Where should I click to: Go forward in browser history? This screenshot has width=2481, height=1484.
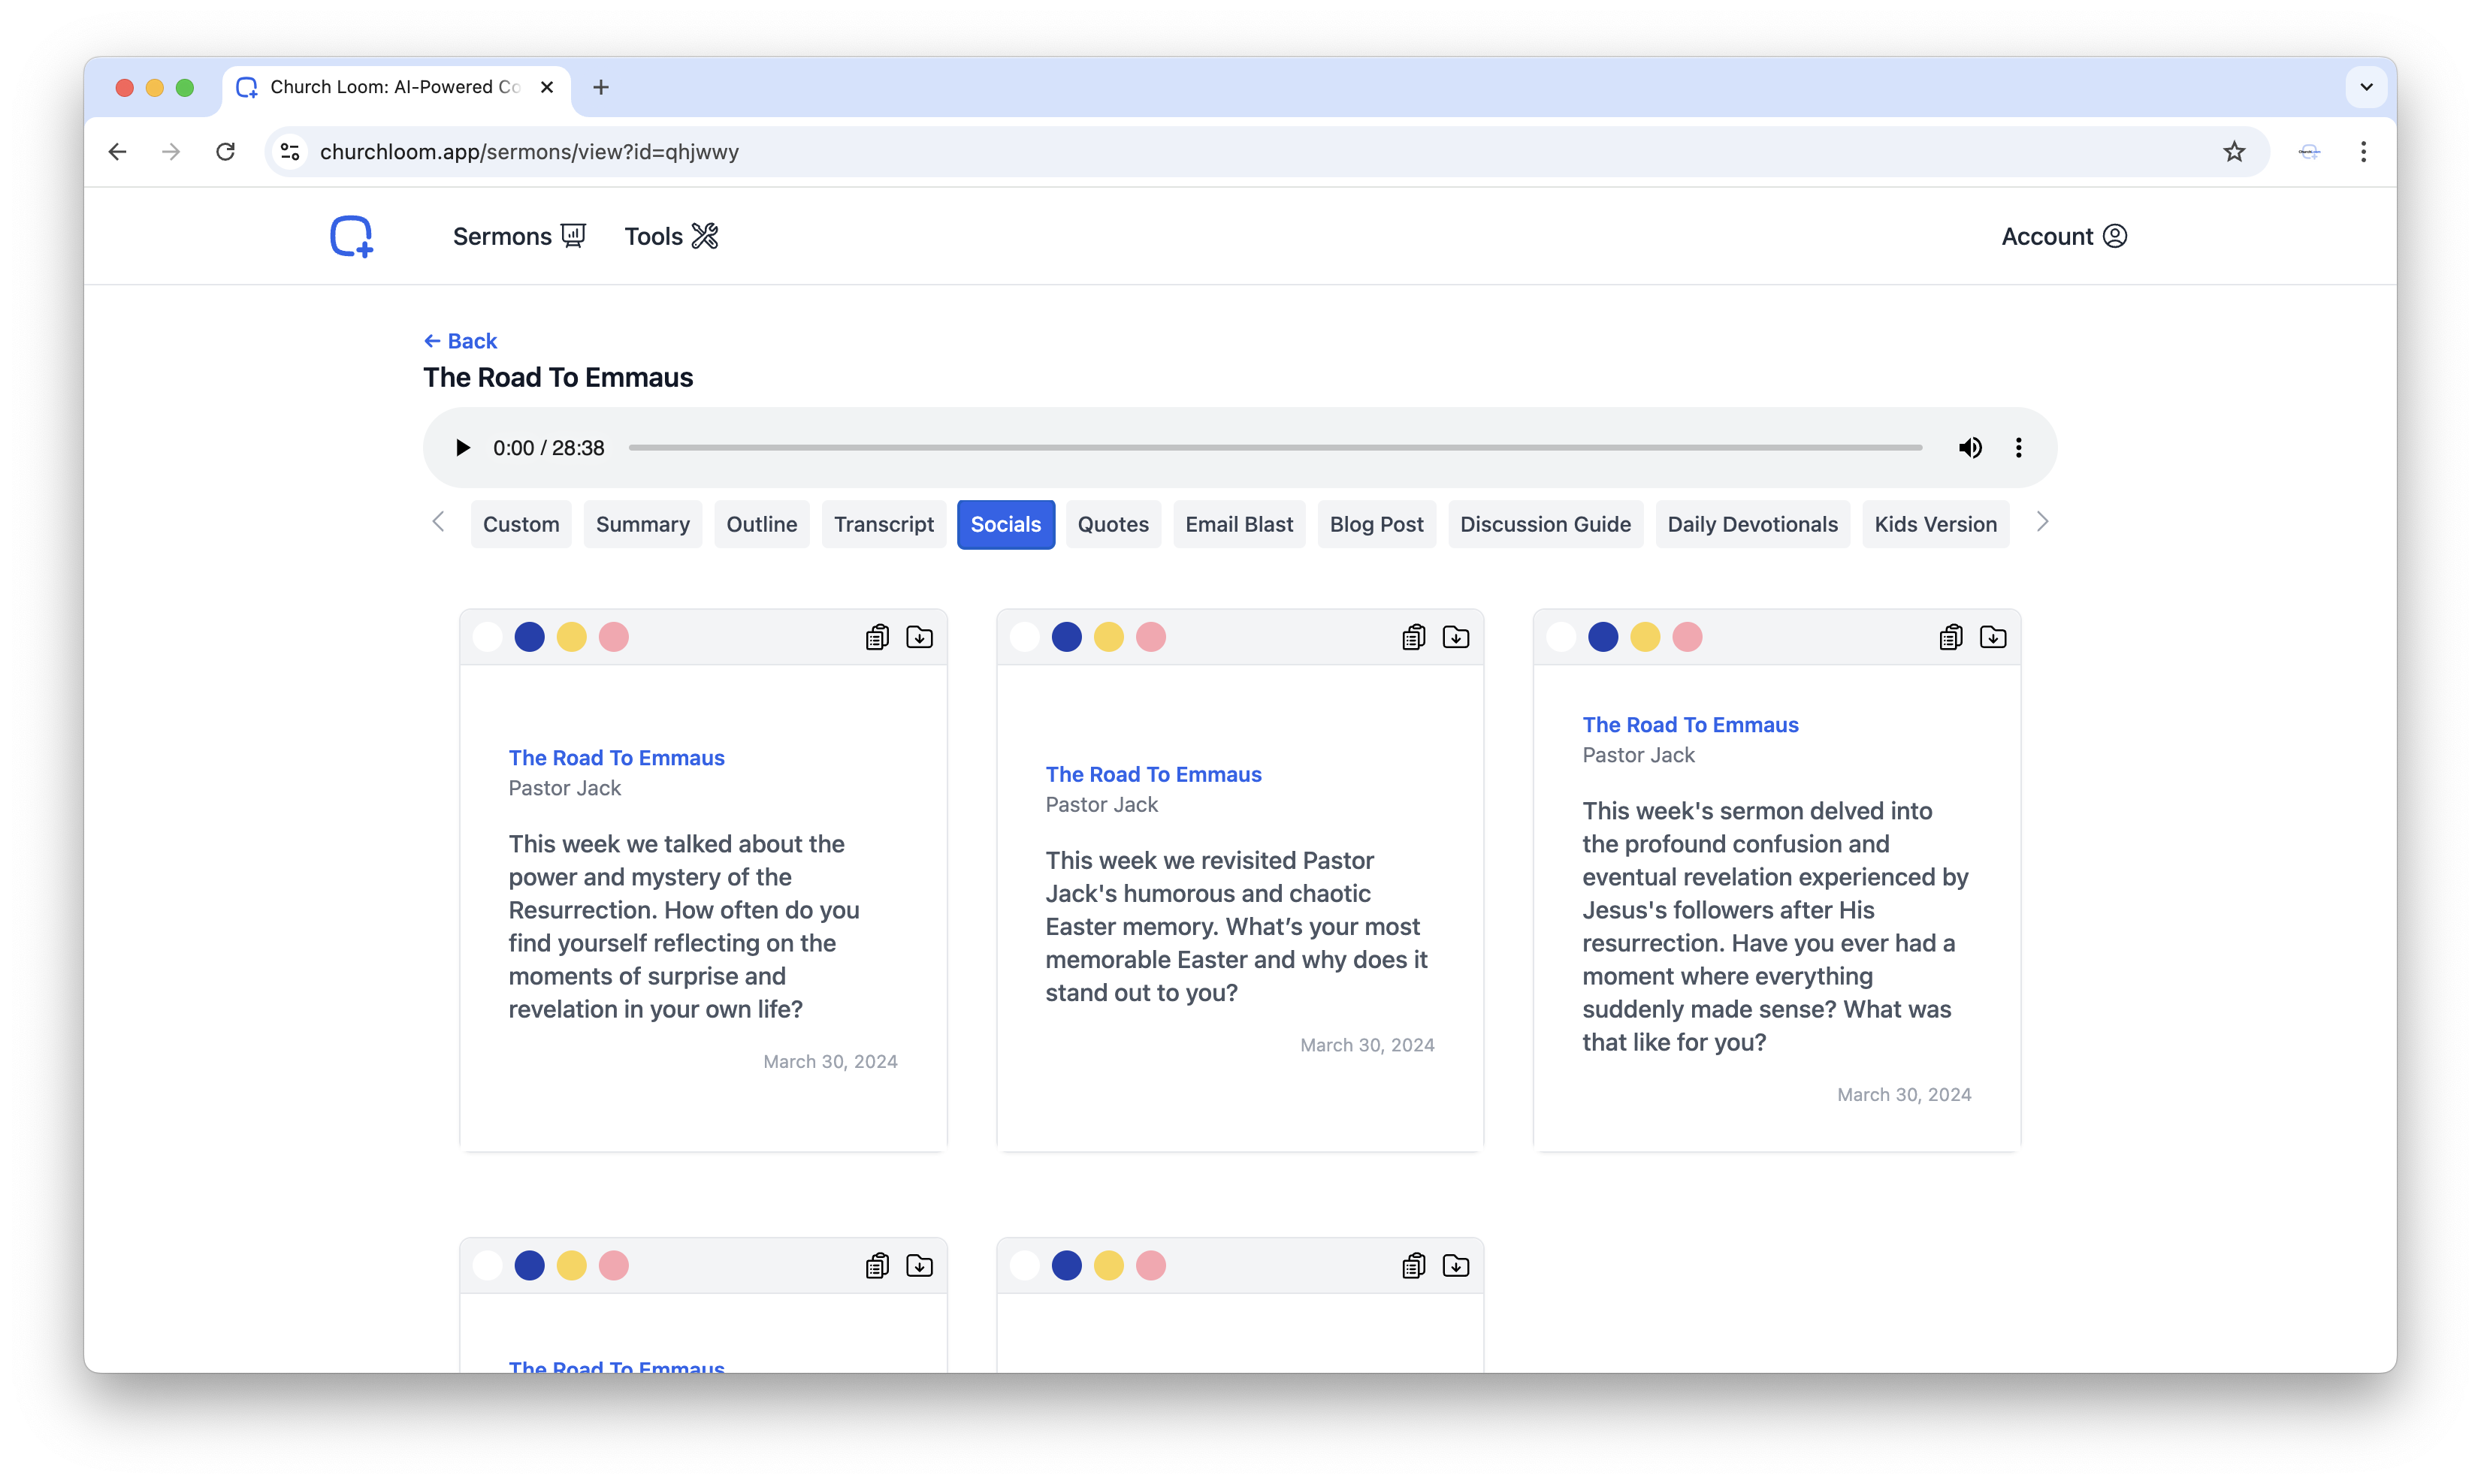click(x=172, y=152)
